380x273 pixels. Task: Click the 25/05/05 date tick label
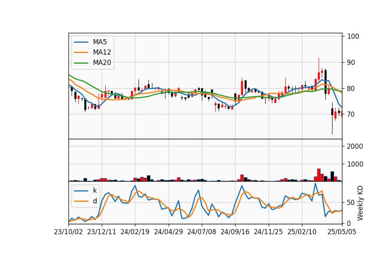[x=342, y=232]
